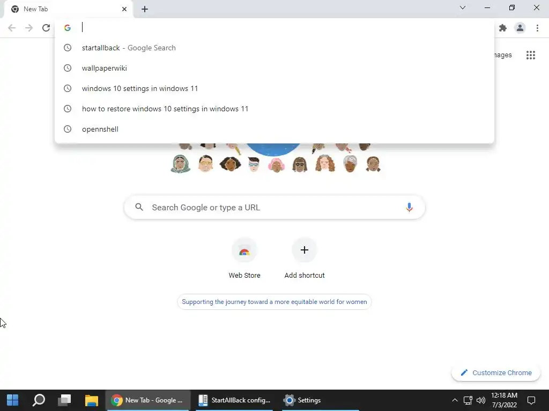Image resolution: width=549 pixels, height=411 pixels.
Task: Open the Extensions puzzle icon
Action: (503, 28)
